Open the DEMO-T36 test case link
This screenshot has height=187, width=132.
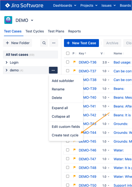(88, 62)
